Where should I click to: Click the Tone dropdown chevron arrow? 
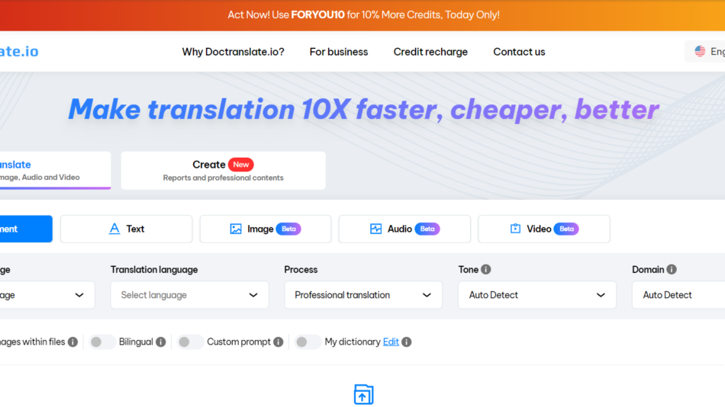[601, 295]
